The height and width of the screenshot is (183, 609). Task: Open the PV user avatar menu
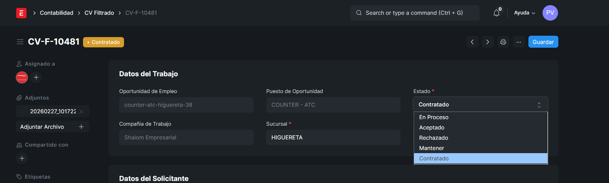(550, 13)
